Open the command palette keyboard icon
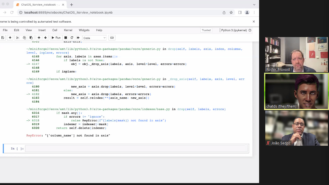The image size is (329, 185). point(111,37)
